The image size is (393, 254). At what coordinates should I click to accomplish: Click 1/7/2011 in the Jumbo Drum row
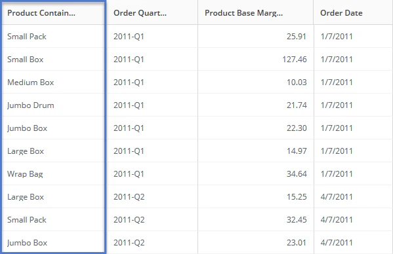coord(337,105)
